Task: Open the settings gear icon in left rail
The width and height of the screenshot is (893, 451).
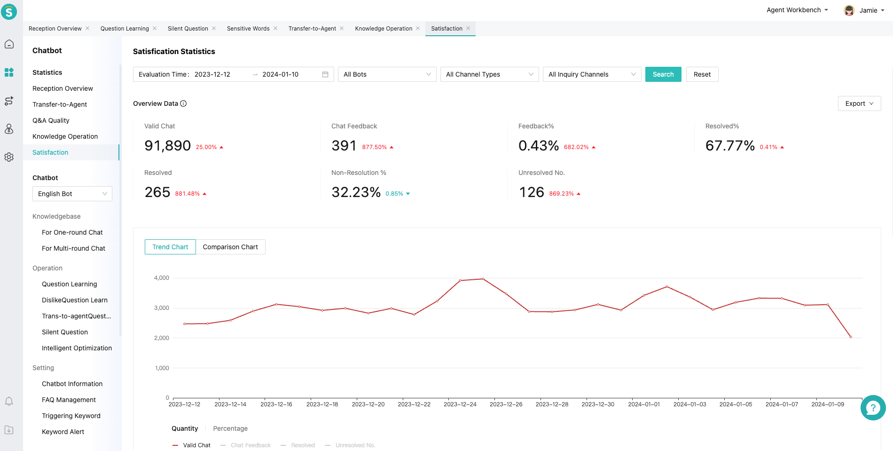Action: [9, 157]
